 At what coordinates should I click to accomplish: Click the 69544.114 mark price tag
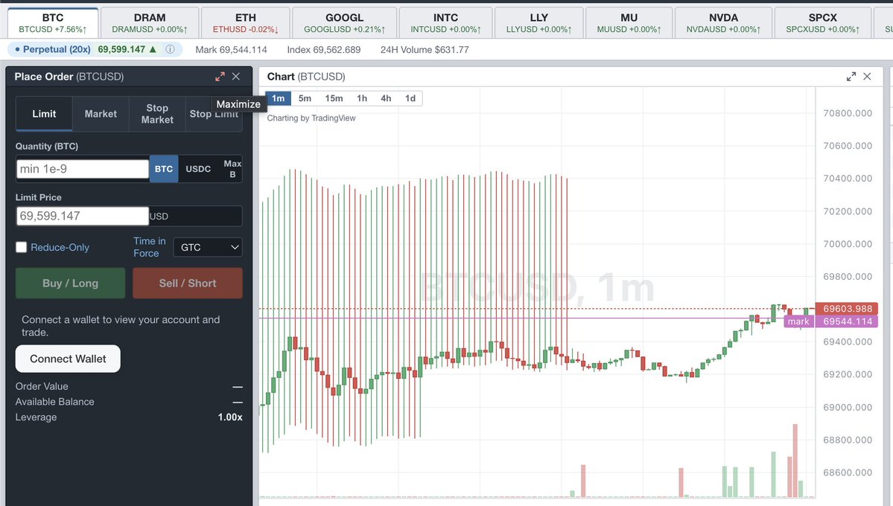(848, 321)
